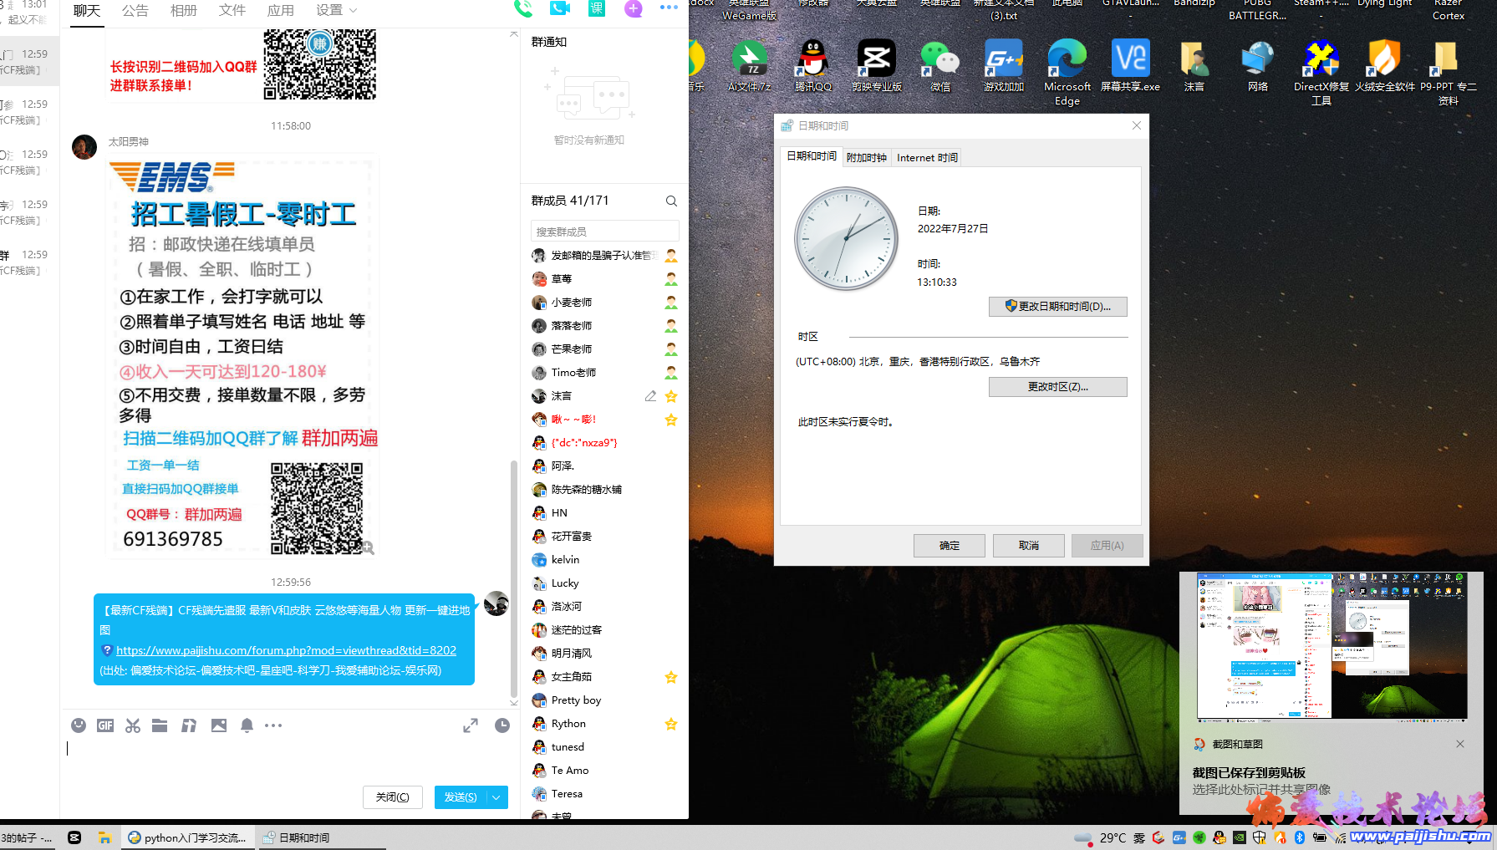Start a group voice call

point(523,9)
